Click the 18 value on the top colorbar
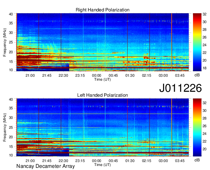The height and width of the screenshot is (170, 210). click(x=204, y=68)
